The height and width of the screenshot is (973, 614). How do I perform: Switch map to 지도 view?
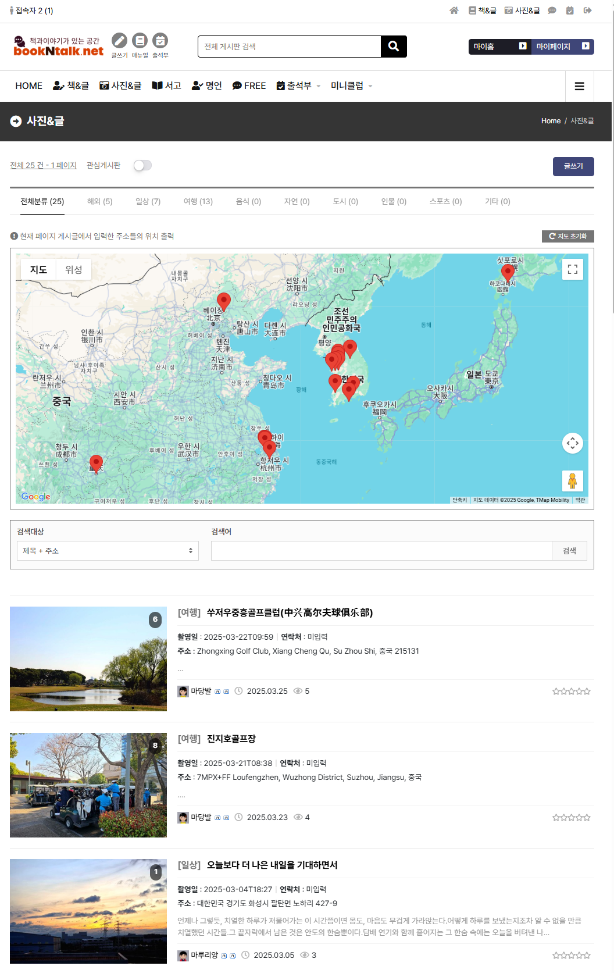[x=38, y=270]
